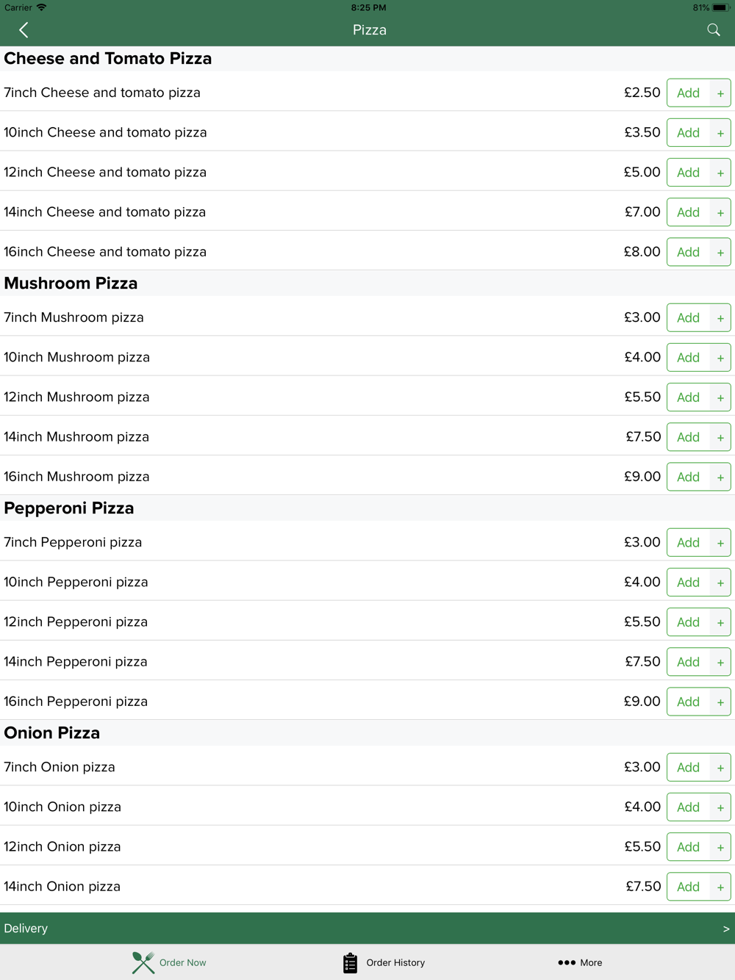
Task: Tap plus for 7inch Cheese and tomato pizza
Action: click(720, 93)
